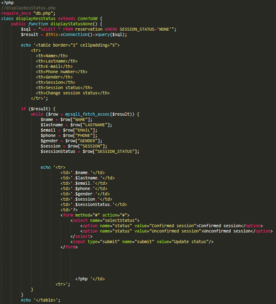Click the "<td>'.$session.'</td>" line

pyautogui.click(x=86, y=199)
